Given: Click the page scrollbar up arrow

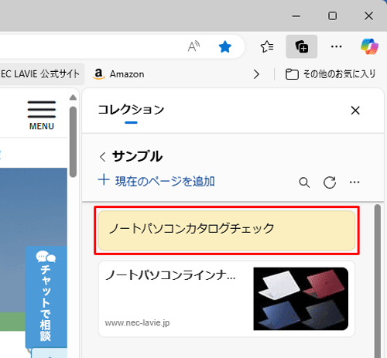Looking at the screenshot, I should [x=73, y=97].
